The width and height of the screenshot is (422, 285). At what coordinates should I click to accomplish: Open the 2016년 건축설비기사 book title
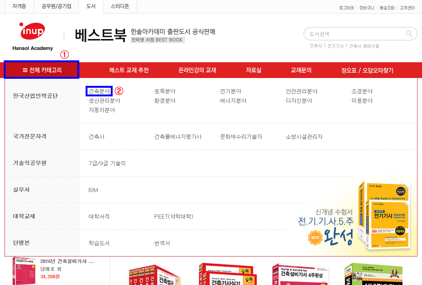coord(67,261)
